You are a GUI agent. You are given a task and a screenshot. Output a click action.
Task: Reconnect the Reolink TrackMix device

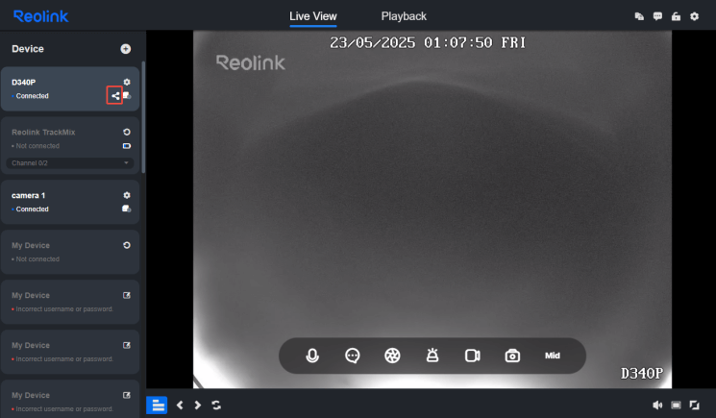(x=127, y=132)
